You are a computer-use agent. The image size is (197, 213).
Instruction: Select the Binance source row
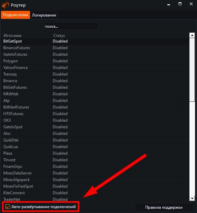pos(96,81)
